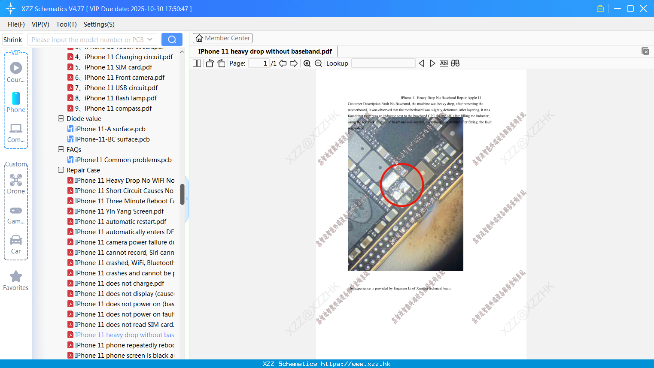Open iPhone 11 USB circuit.pdf
The width and height of the screenshot is (654, 368).
coord(113,87)
